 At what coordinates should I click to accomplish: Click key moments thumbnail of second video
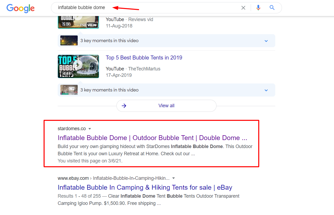[x=69, y=90]
